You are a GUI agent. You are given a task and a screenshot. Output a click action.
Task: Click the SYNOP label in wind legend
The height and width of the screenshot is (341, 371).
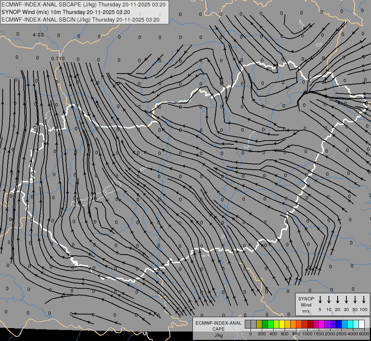tap(306, 299)
